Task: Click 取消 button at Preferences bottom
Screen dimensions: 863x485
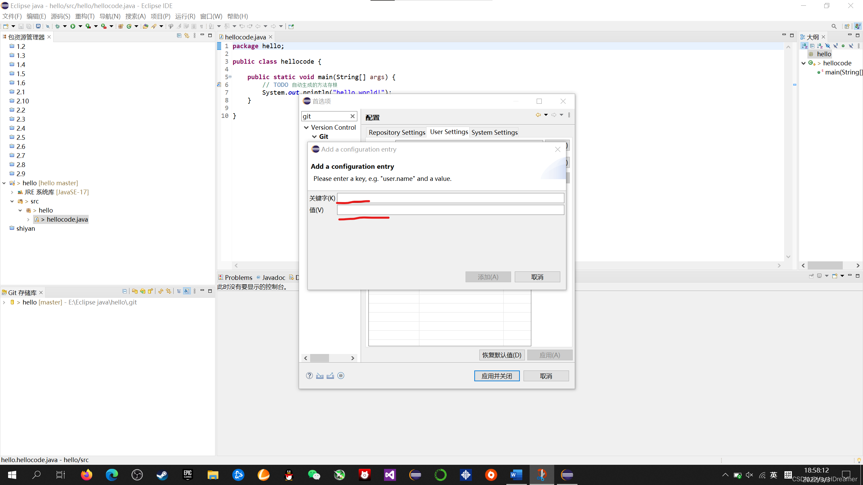Action: click(546, 376)
